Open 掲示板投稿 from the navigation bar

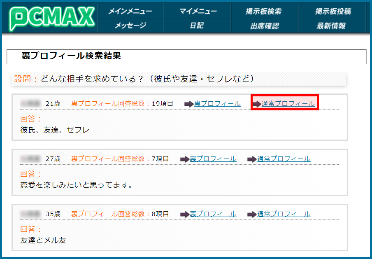point(333,11)
